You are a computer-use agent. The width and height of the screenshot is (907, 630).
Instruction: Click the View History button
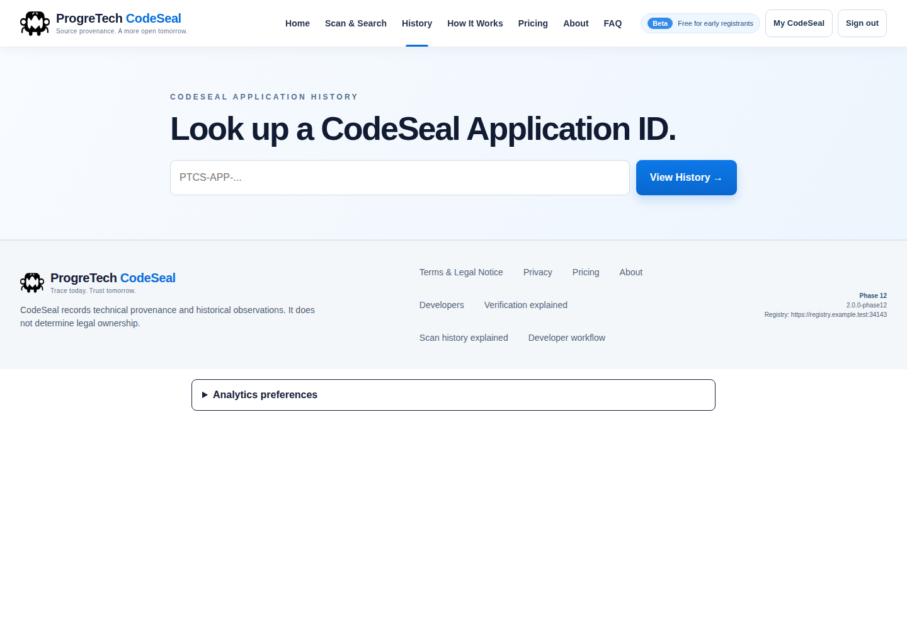[686, 178]
